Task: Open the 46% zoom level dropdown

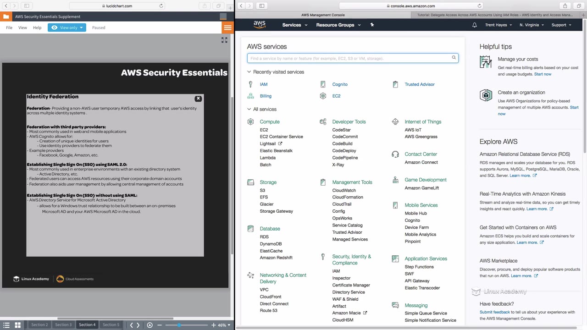Action: pos(224,325)
